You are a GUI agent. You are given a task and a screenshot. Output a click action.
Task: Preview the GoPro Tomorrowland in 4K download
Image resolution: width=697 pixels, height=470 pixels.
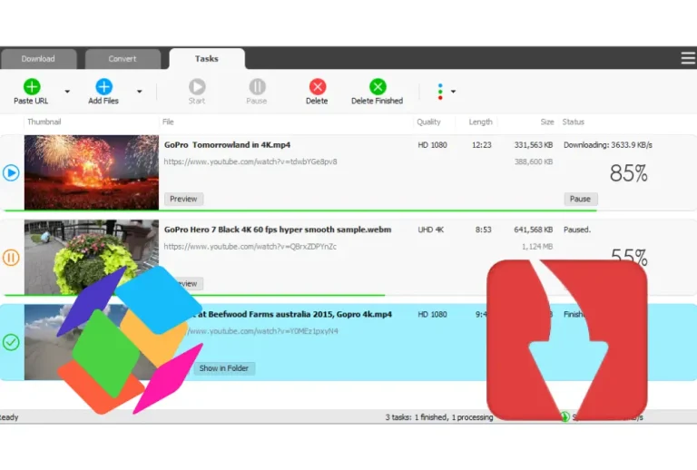tap(183, 199)
